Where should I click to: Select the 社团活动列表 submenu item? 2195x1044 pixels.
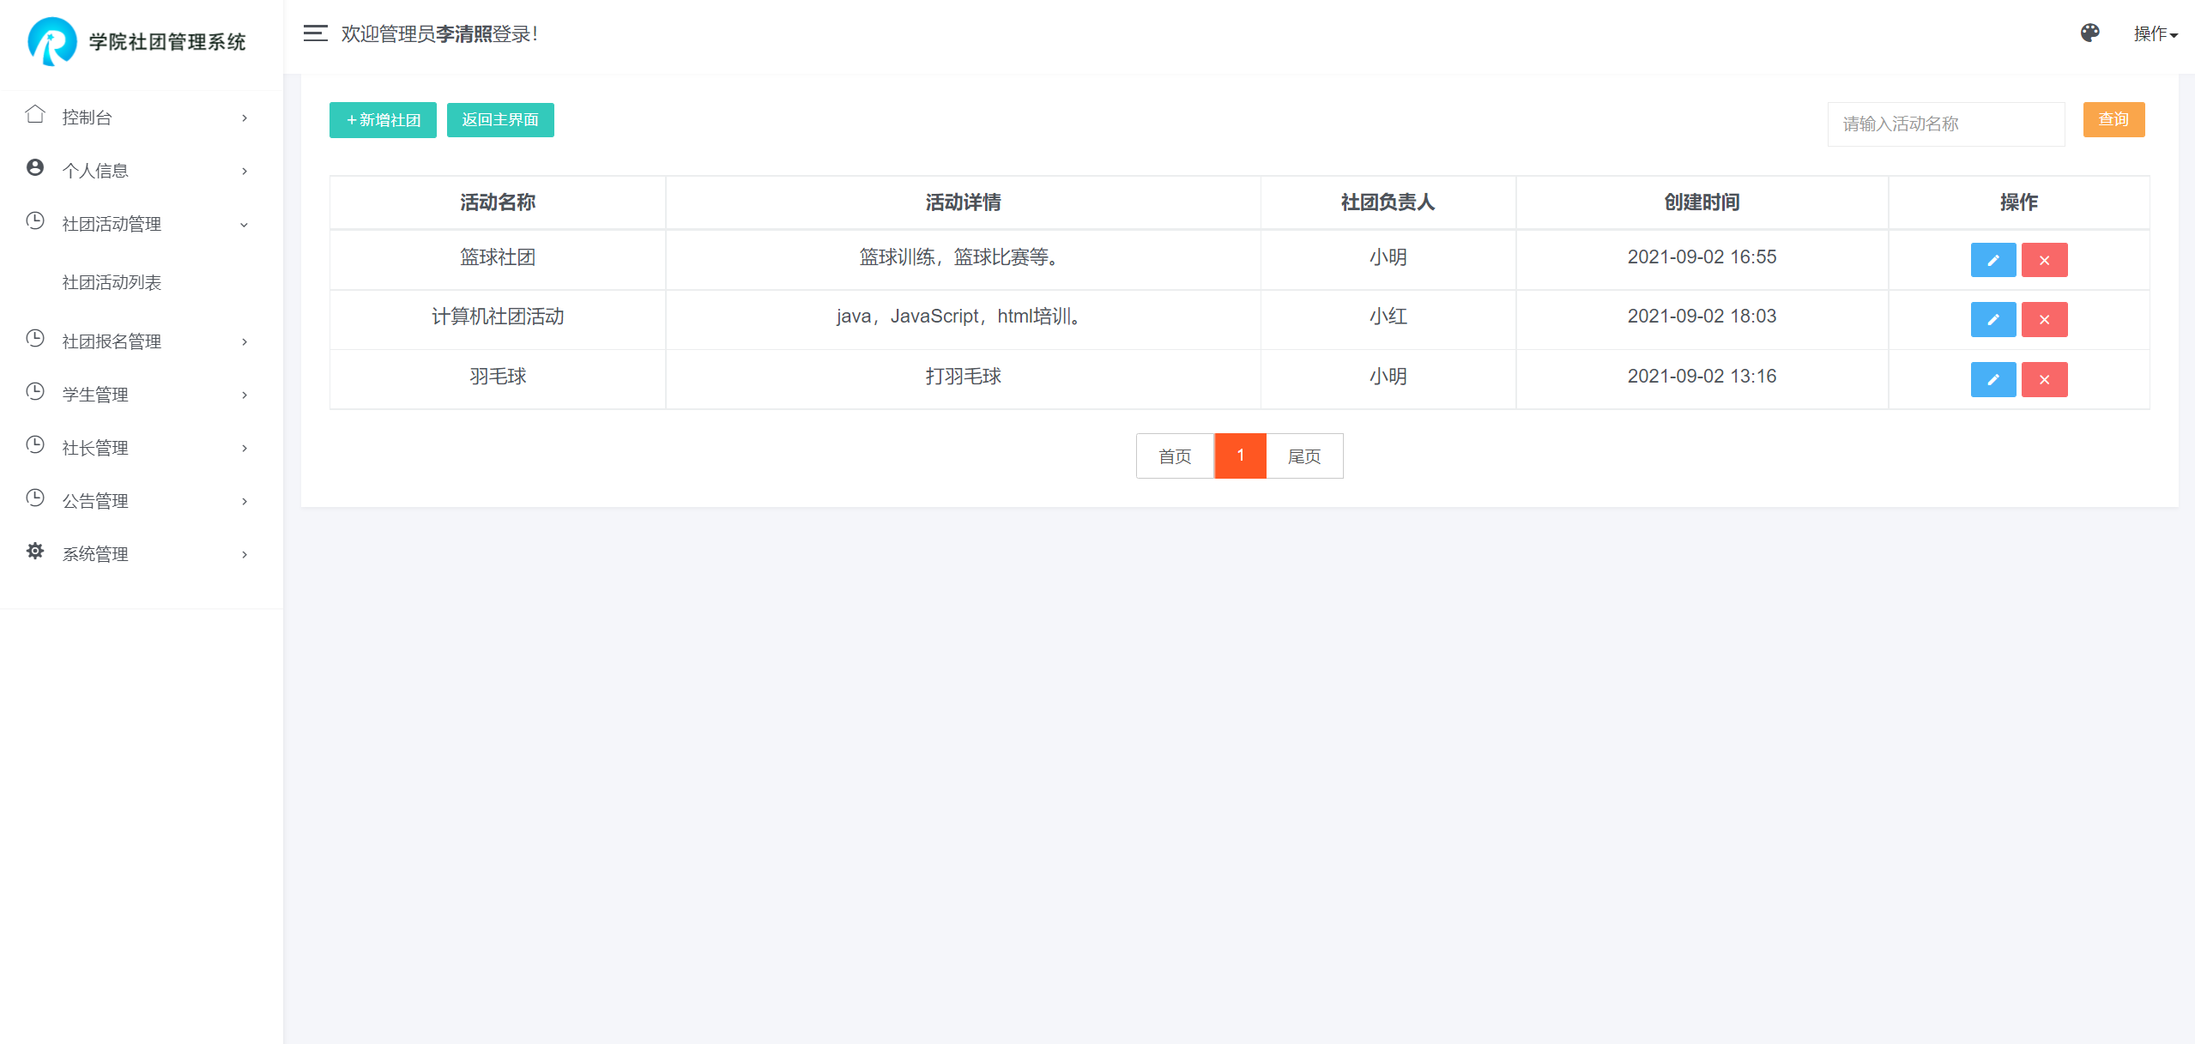coord(112,282)
